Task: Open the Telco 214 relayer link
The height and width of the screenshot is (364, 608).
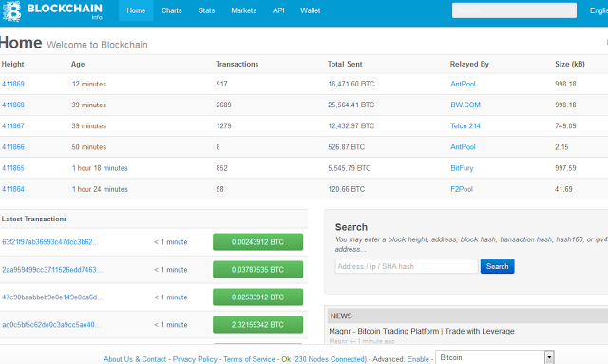Action: coord(465,125)
